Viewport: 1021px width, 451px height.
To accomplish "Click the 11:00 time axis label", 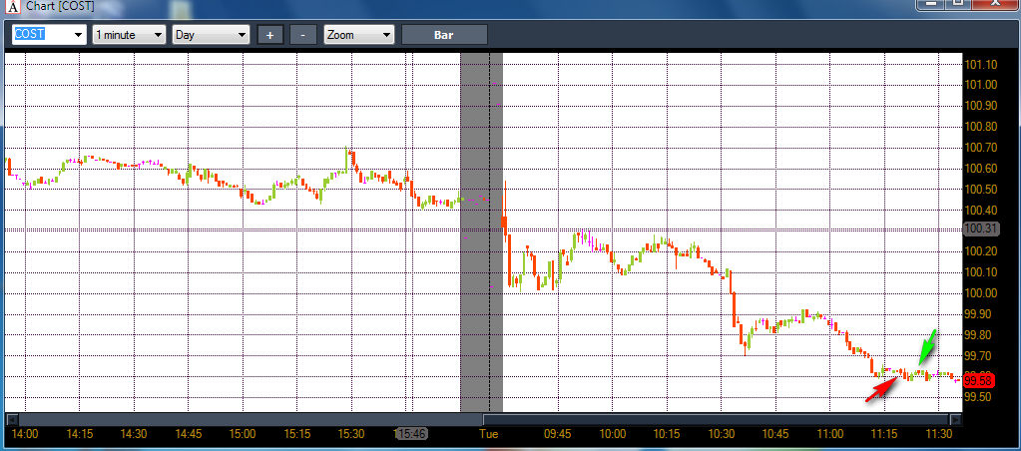I will point(829,434).
